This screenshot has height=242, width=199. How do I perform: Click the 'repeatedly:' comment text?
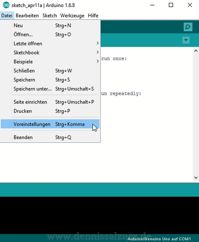(125, 94)
